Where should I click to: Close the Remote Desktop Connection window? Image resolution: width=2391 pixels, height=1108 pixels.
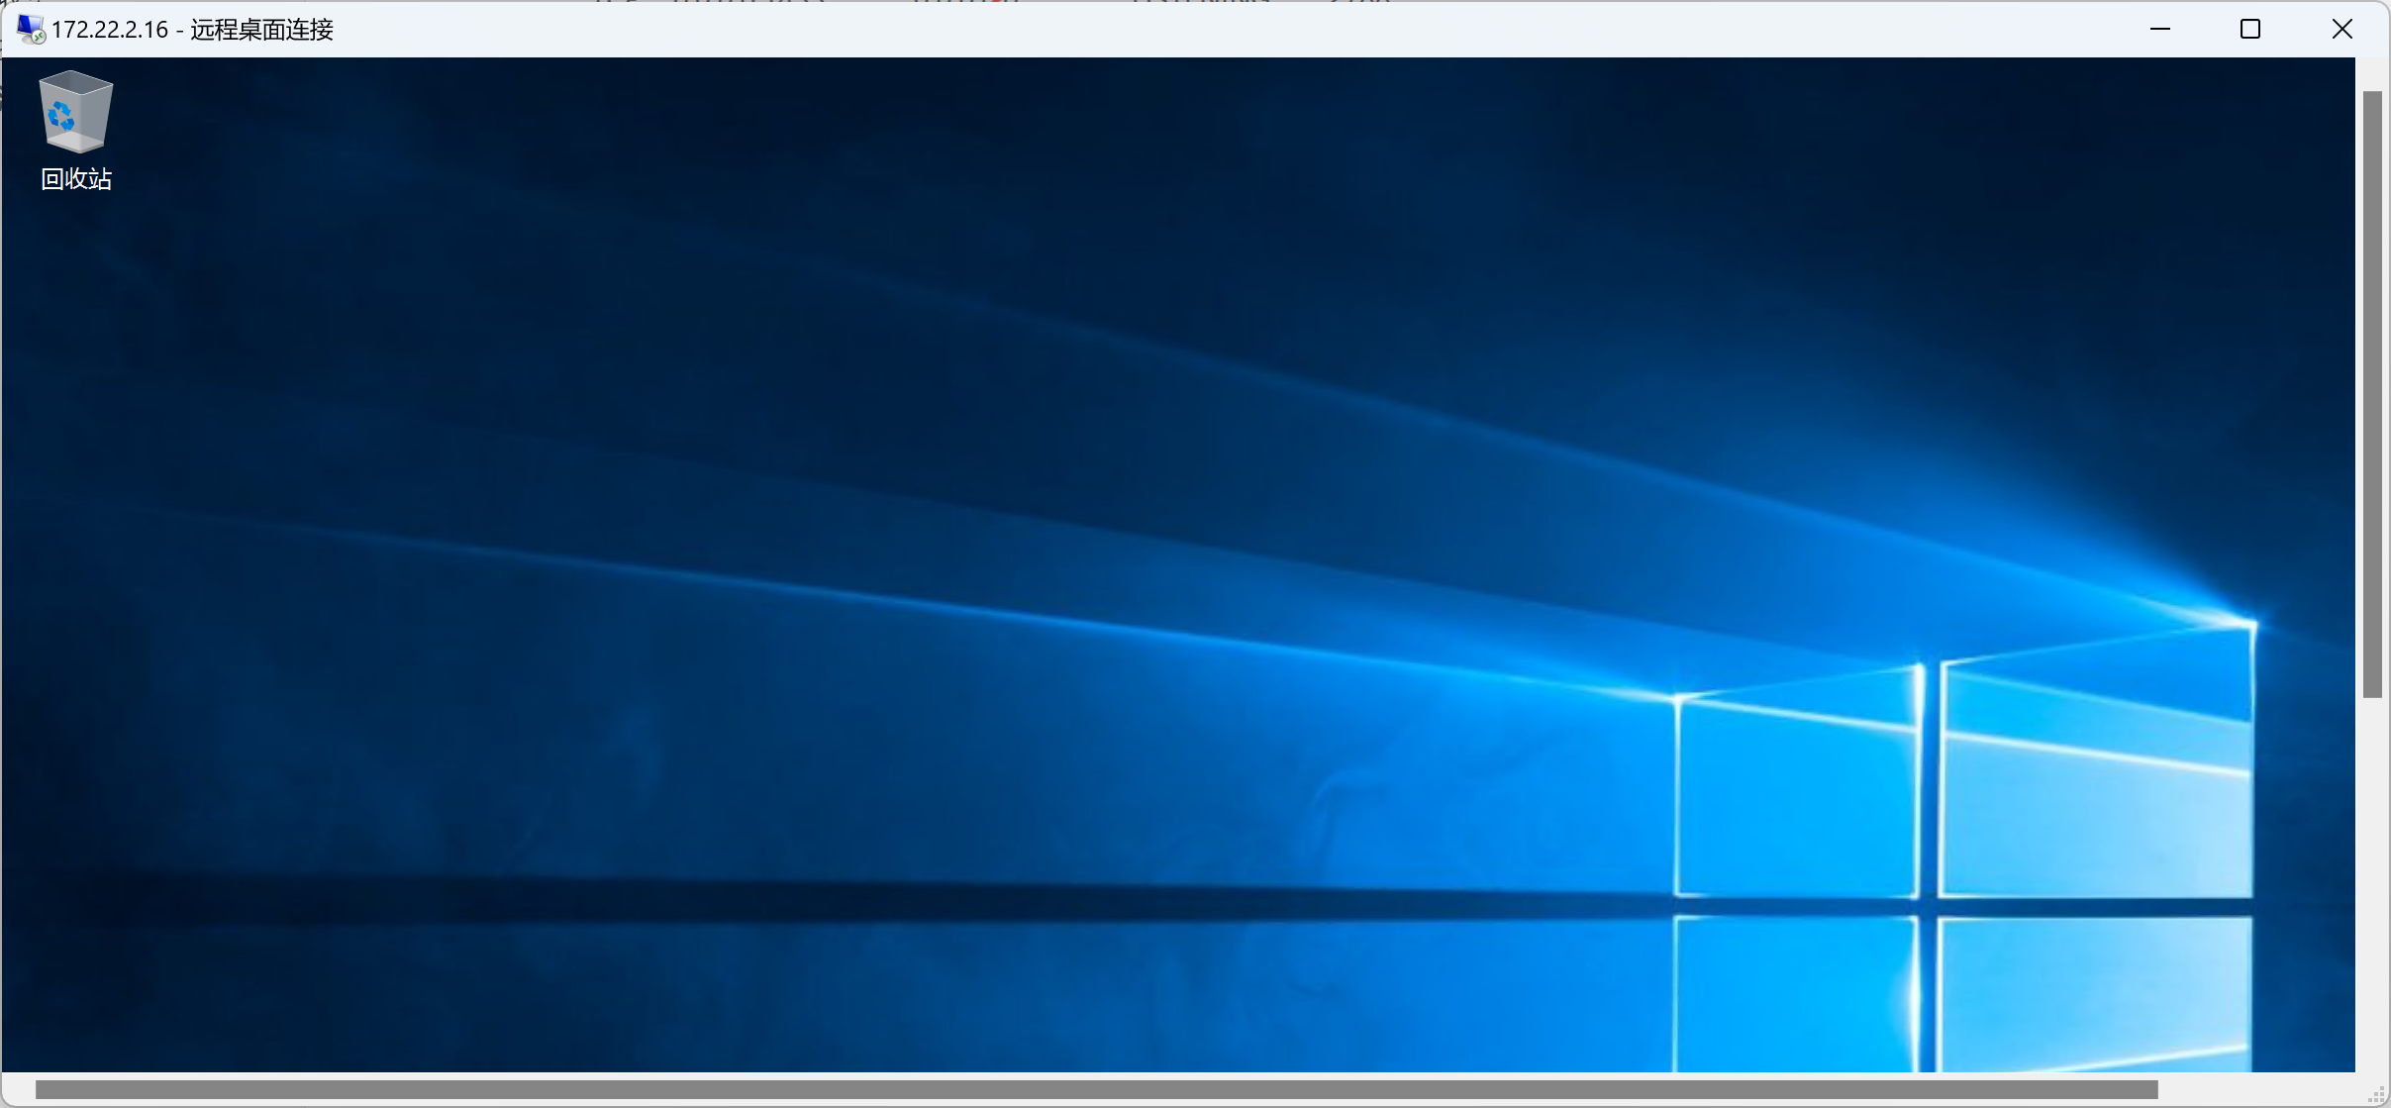pos(2341,29)
